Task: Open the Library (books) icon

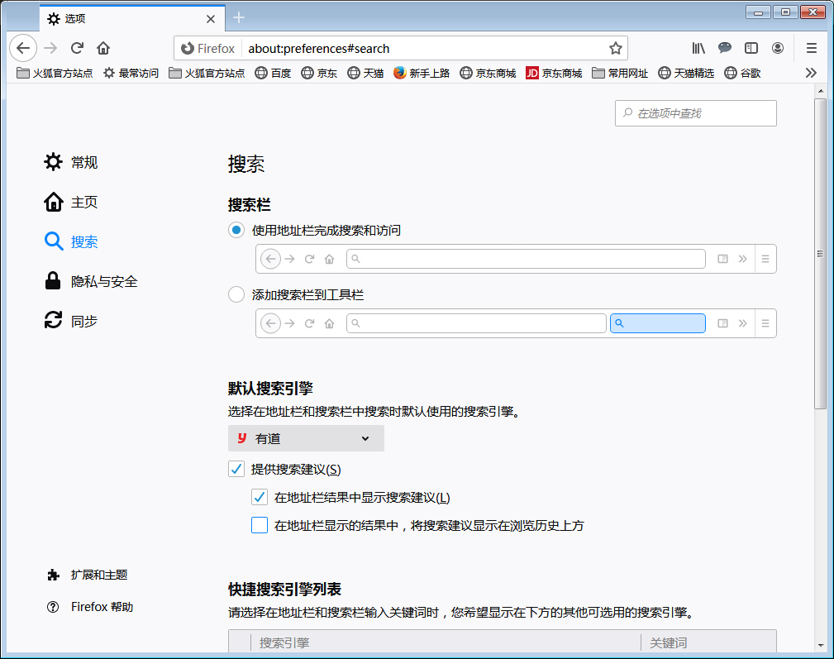Action: (x=698, y=48)
